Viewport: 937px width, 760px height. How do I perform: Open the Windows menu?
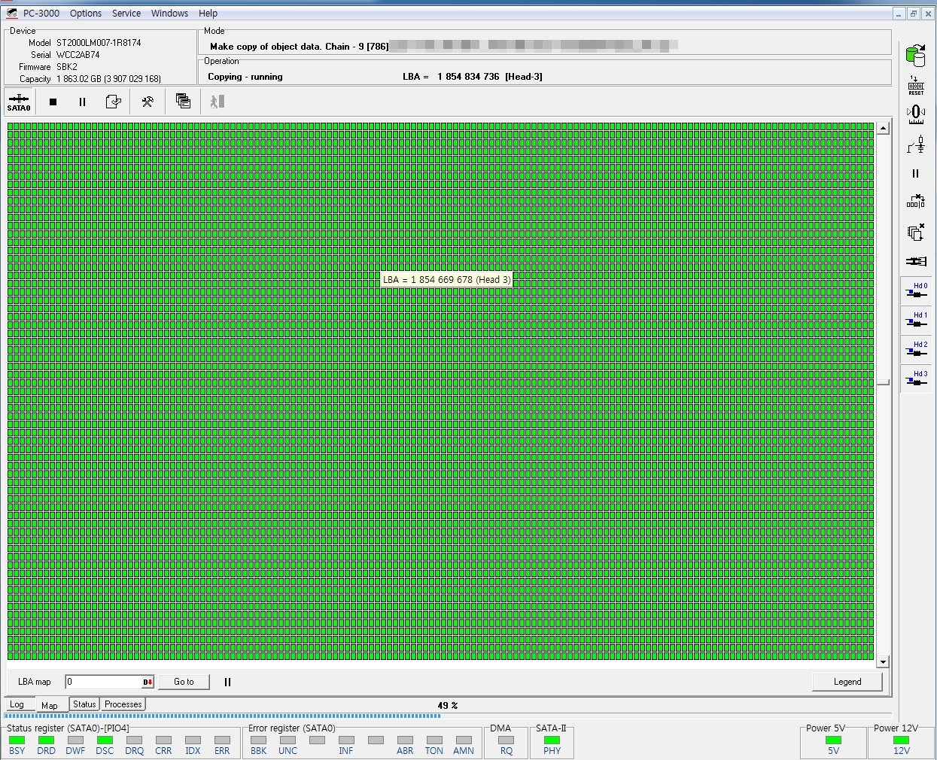click(169, 14)
